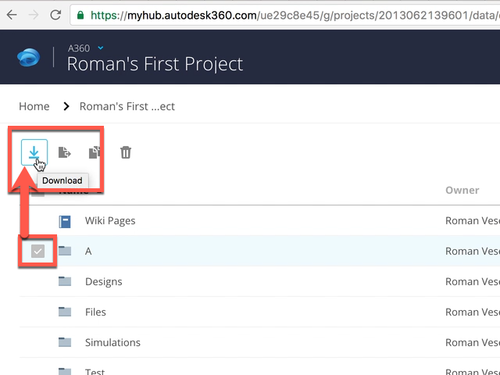
Task: Open the Files folder
Action: click(x=95, y=312)
